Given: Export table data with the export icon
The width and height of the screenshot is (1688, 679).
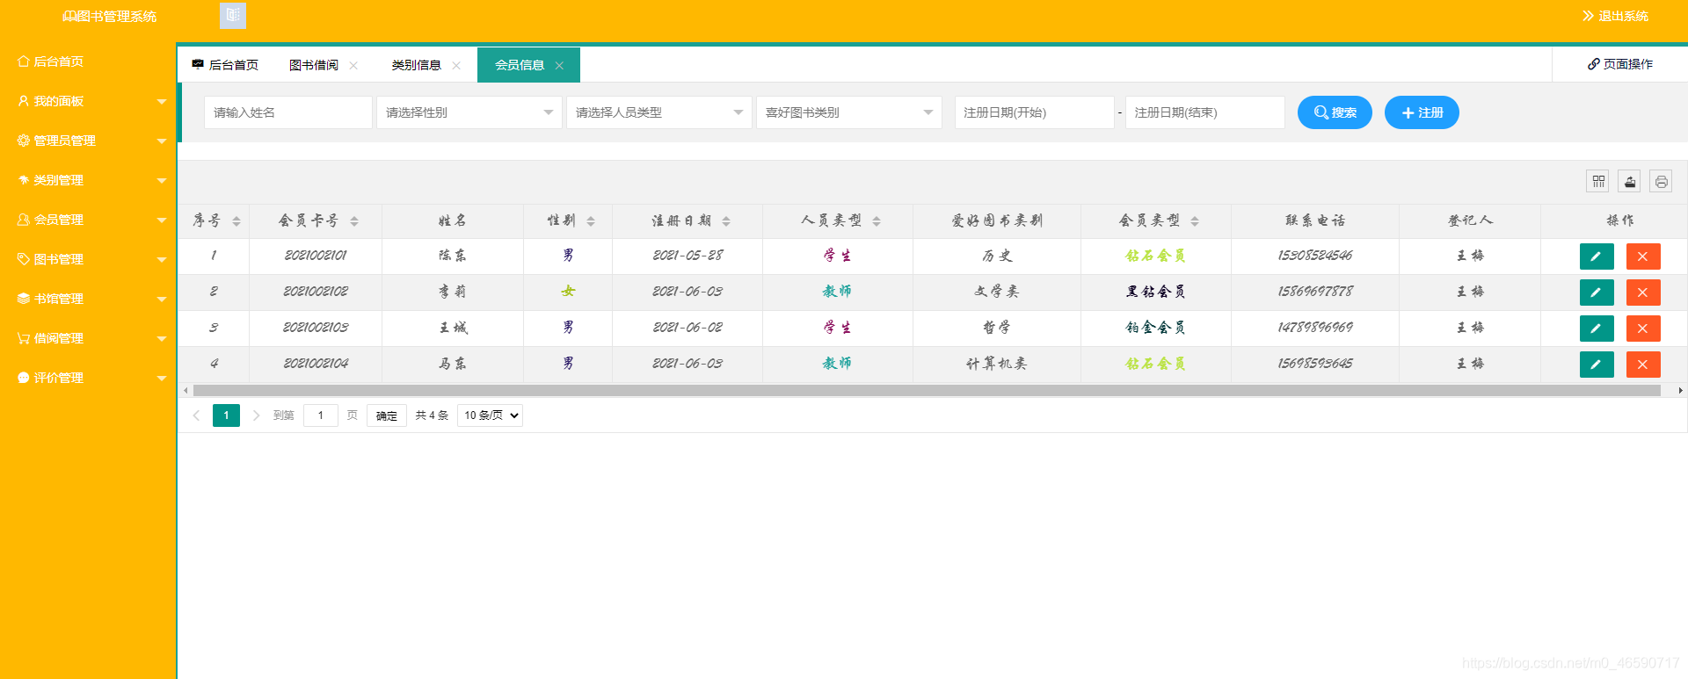Looking at the screenshot, I should pyautogui.click(x=1629, y=181).
